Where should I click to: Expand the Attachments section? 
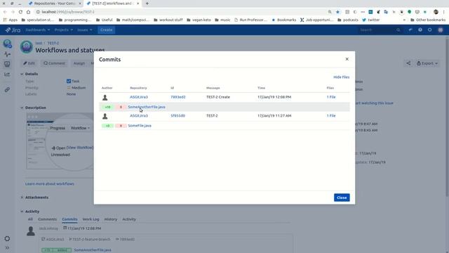(x=22, y=197)
